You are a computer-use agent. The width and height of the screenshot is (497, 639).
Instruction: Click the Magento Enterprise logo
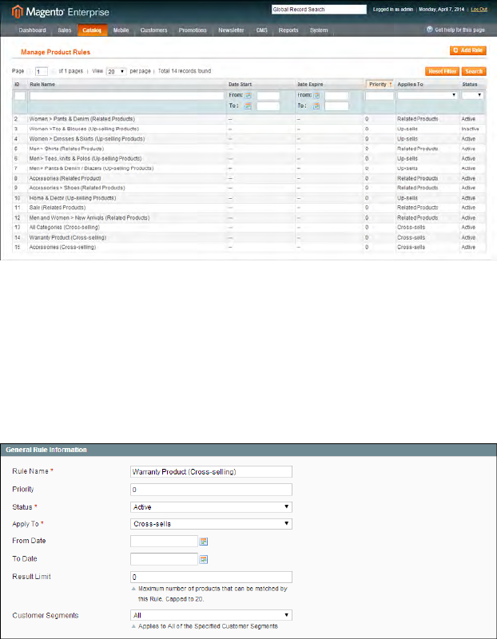pyautogui.click(x=61, y=12)
